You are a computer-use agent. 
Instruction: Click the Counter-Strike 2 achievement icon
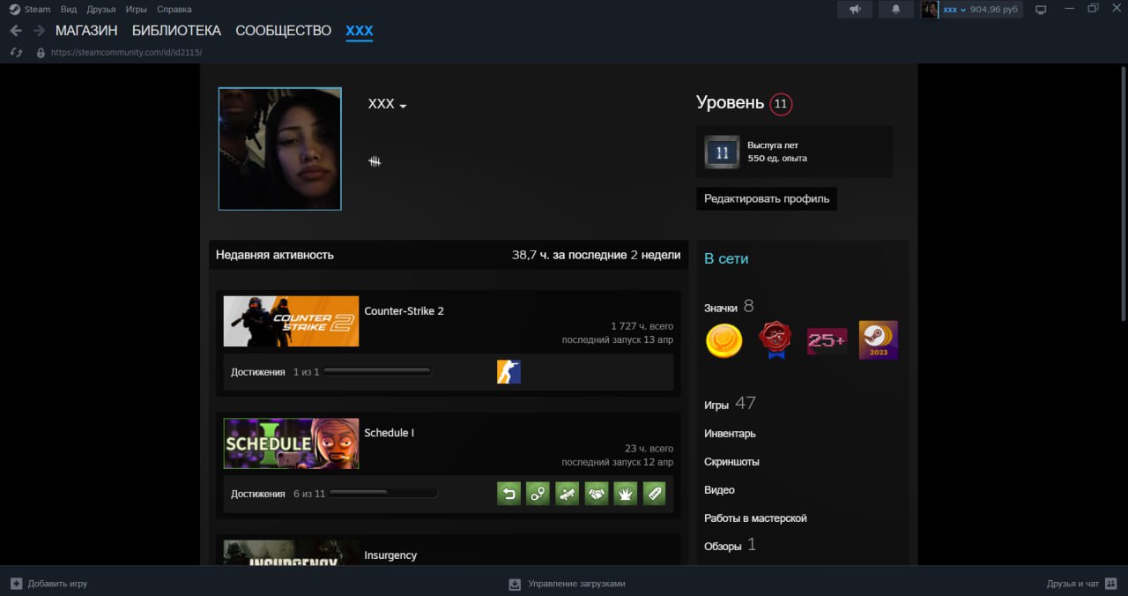508,372
